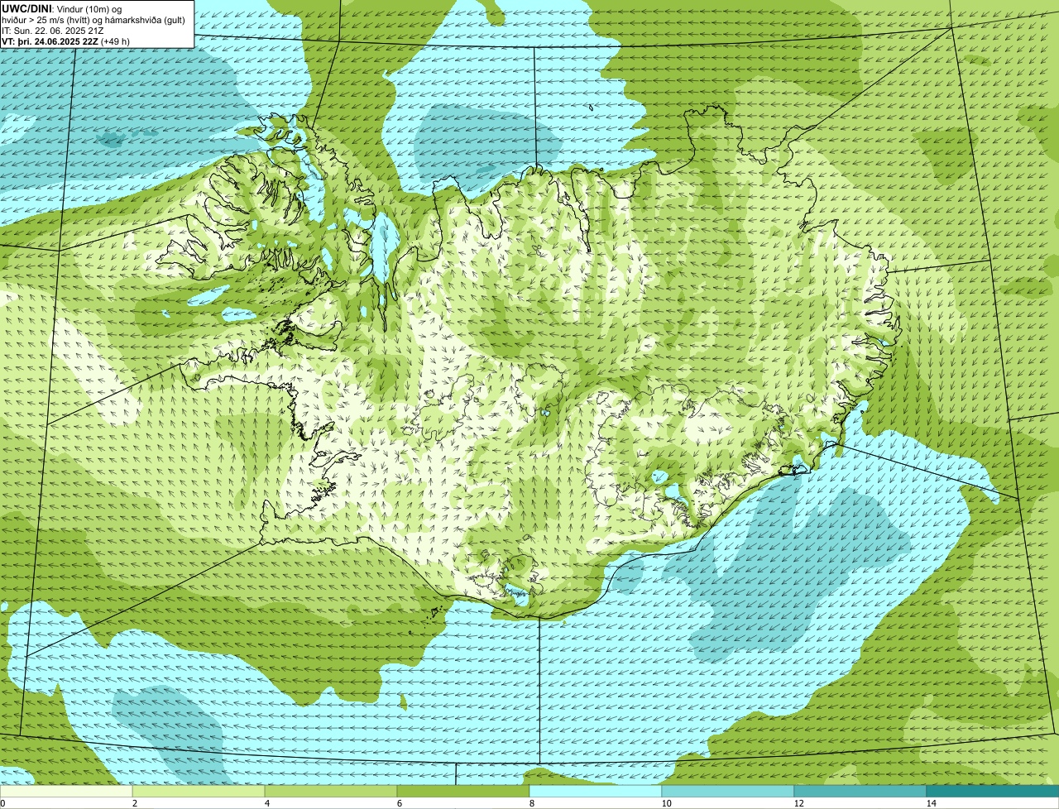Image resolution: width=1059 pixels, height=809 pixels.
Task: Click the "IT: Sun. 22. 06. 2025 21Z" line
Action: pyautogui.click(x=53, y=31)
